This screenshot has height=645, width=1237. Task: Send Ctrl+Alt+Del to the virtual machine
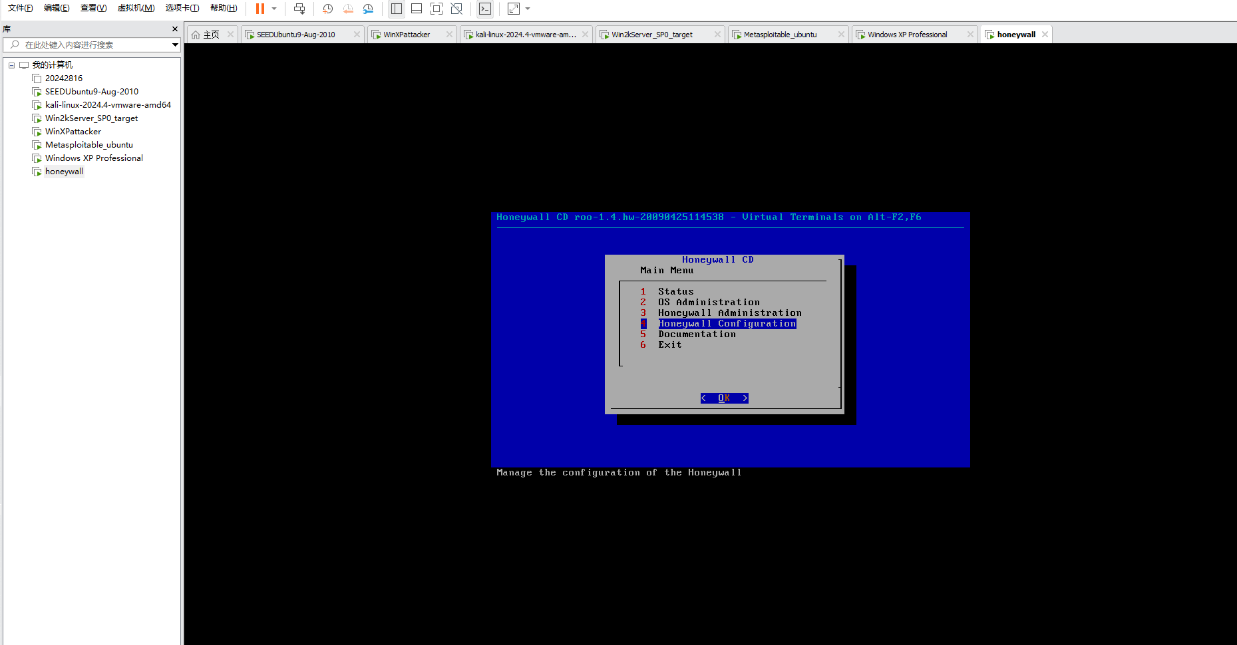pos(299,9)
